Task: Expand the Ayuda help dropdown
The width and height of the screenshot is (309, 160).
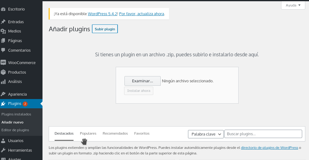Action: (293, 5)
